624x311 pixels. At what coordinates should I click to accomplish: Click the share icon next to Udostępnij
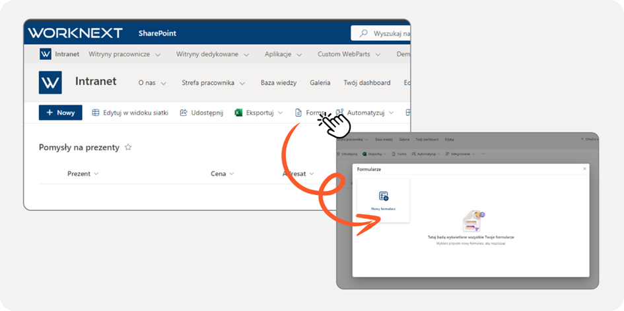(184, 113)
